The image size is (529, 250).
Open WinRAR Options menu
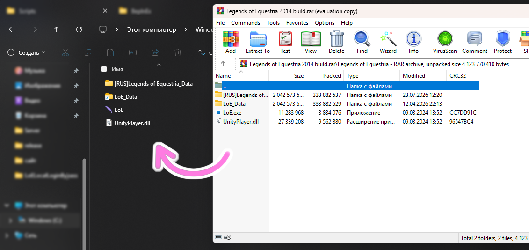coord(325,23)
